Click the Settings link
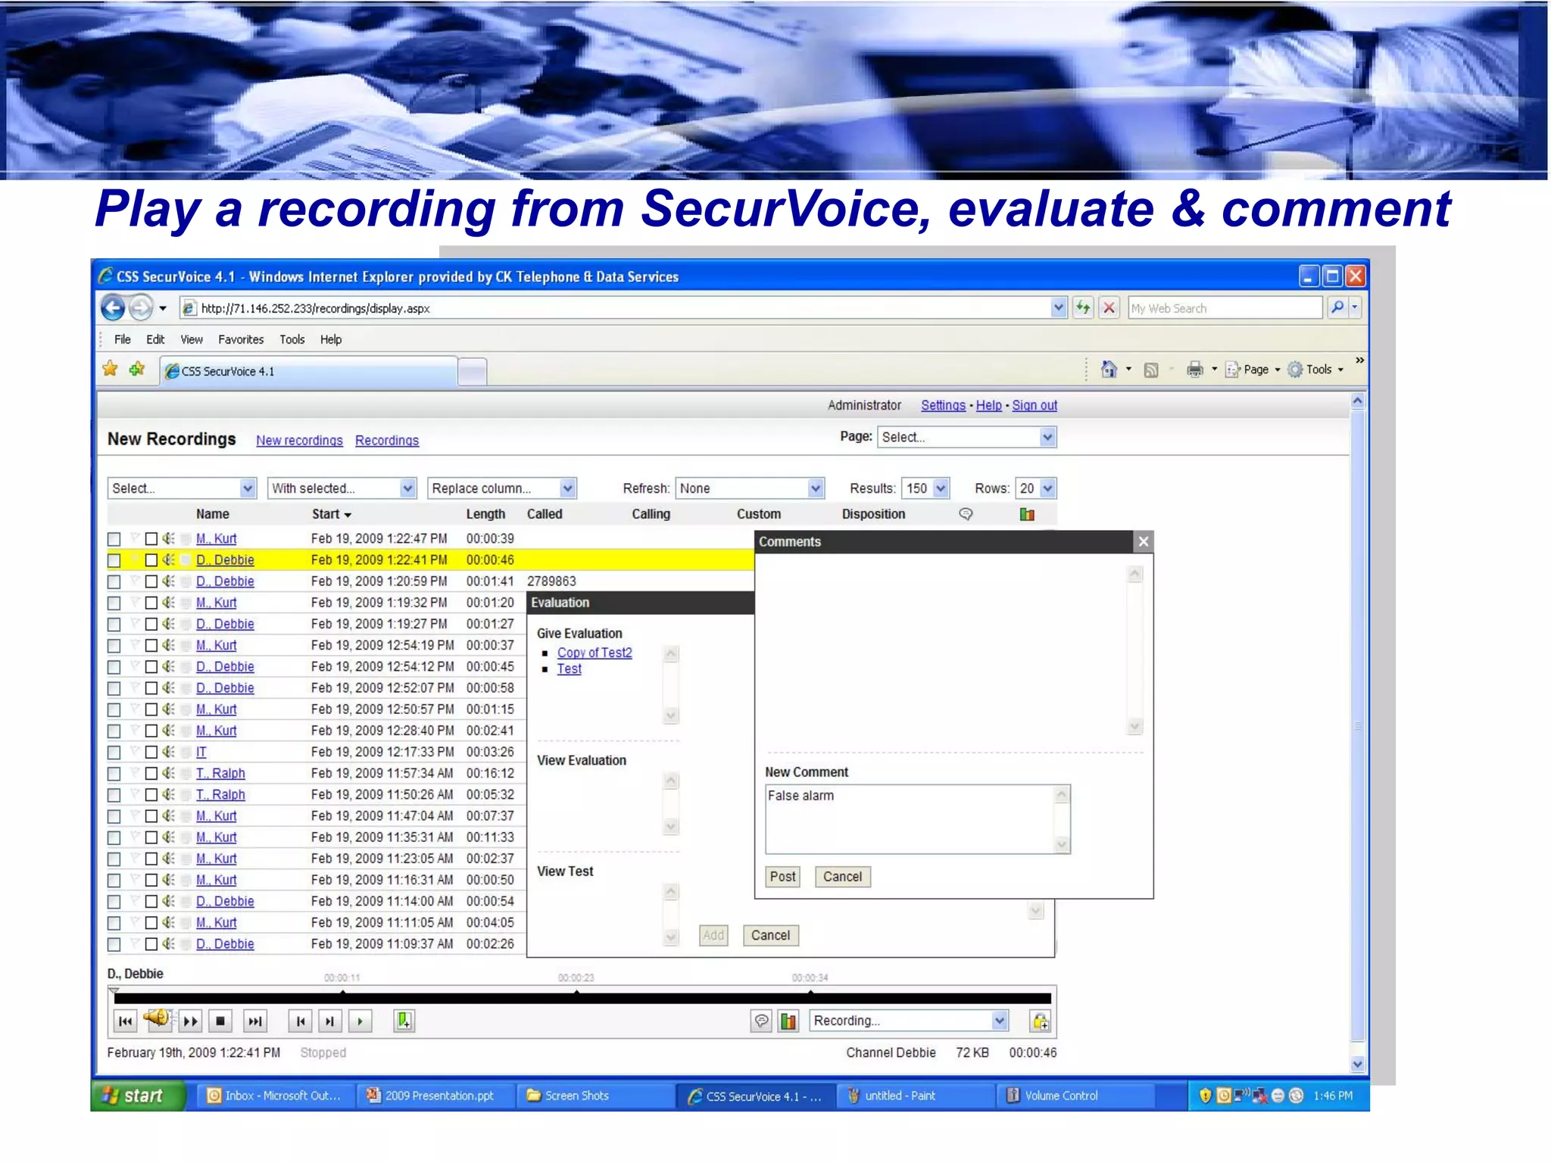Viewport: 1551px width, 1163px height. click(943, 405)
